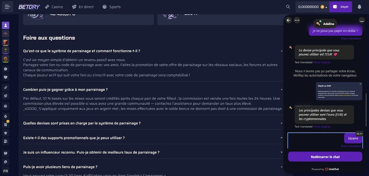The height and width of the screenshot is (176, 369).
Task: Open the gift box icon with badge
Action: click(6, 125)
